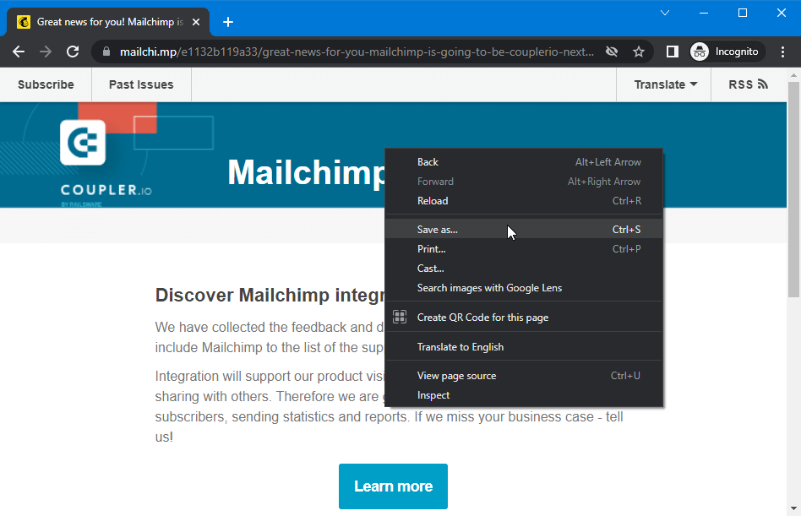Click the scrollbar down arrow

click(x=793, y=508)
